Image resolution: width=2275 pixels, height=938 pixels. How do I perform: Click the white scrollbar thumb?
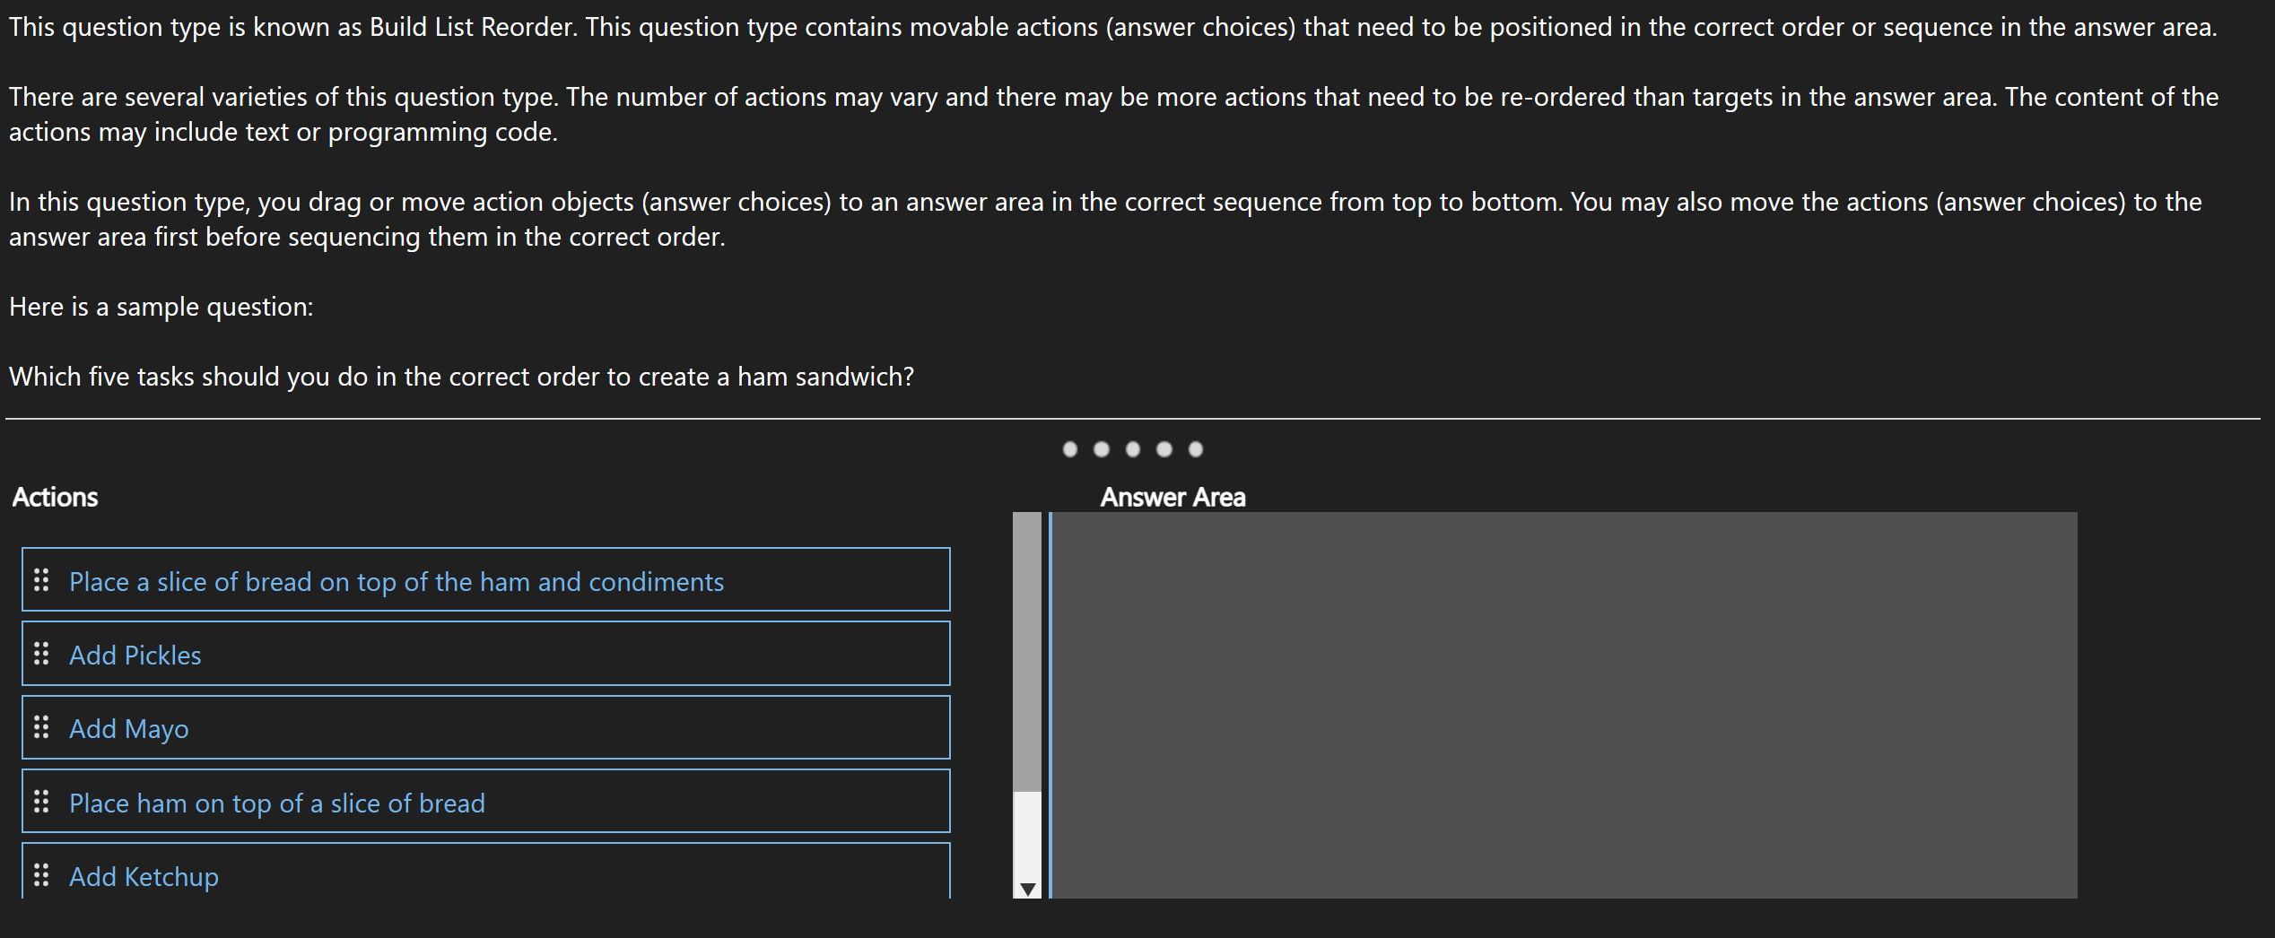coord(1027,834)
